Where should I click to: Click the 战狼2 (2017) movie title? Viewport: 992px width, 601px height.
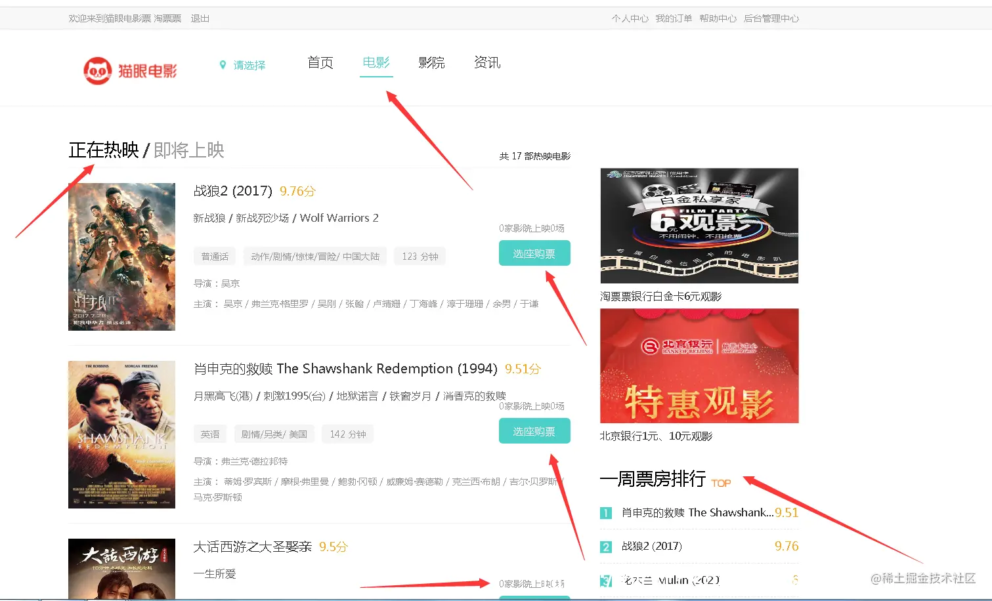click(233, 191)
